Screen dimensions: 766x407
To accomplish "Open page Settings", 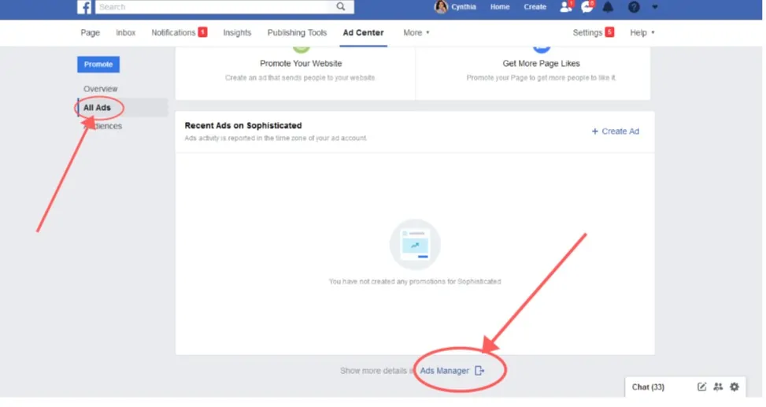I will pos(587,33).
